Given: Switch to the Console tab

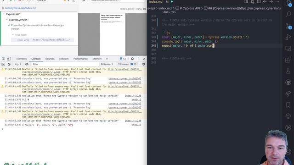Looking at the screenshot, I should point(36,59).
